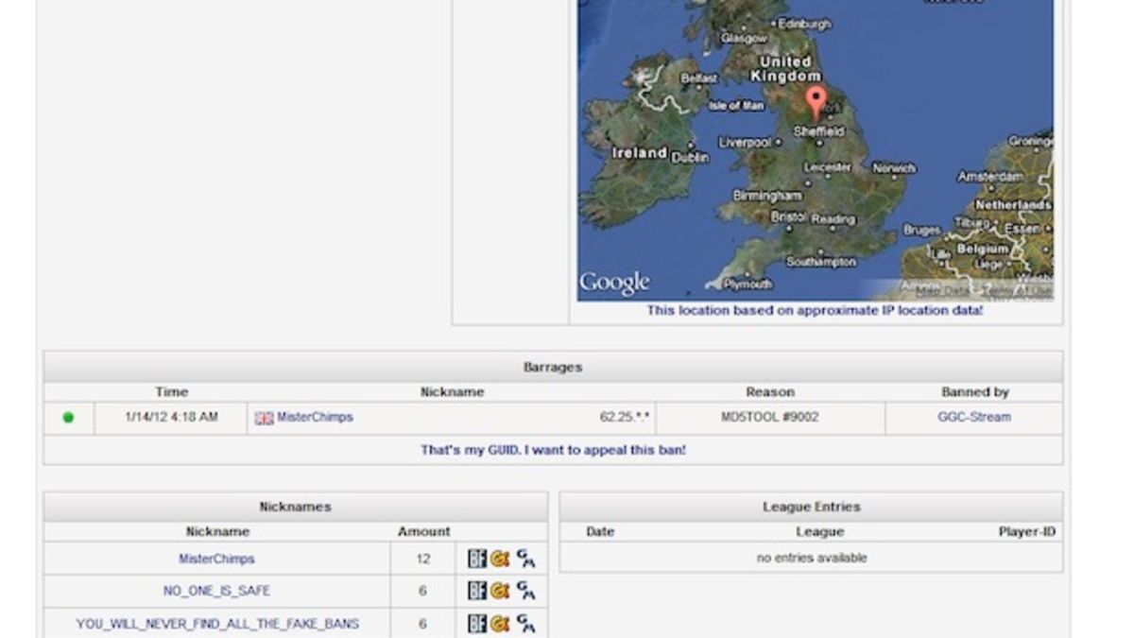Click the orange G icon in the YOU_WILL_NEVER_FIND_ALL_THE_FAKE_BANS row
This screenshot has height=638, width=1134.
click(500, 623)
